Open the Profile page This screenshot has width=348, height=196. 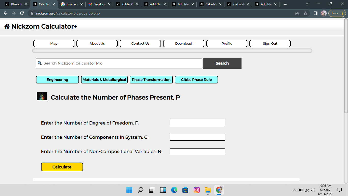[227, 43]
